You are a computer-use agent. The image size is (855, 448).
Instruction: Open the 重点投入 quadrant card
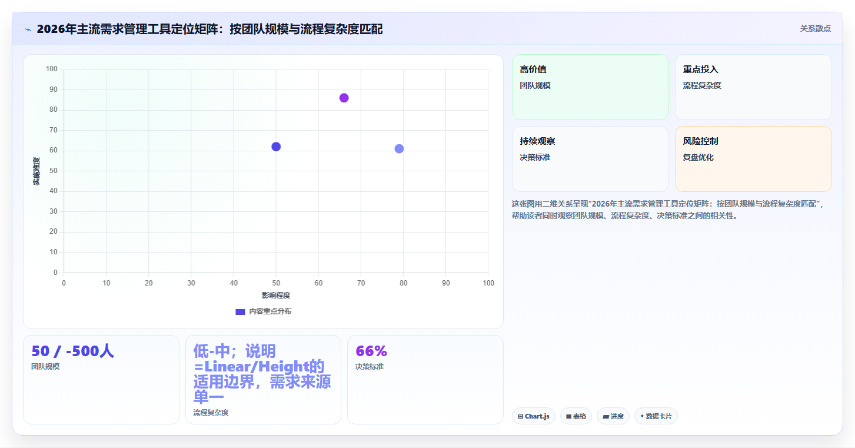click(x=753, y=87)
